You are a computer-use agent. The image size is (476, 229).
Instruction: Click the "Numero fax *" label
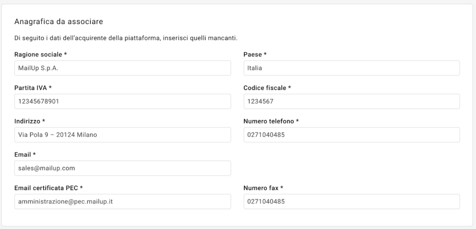tap(263, 188)
